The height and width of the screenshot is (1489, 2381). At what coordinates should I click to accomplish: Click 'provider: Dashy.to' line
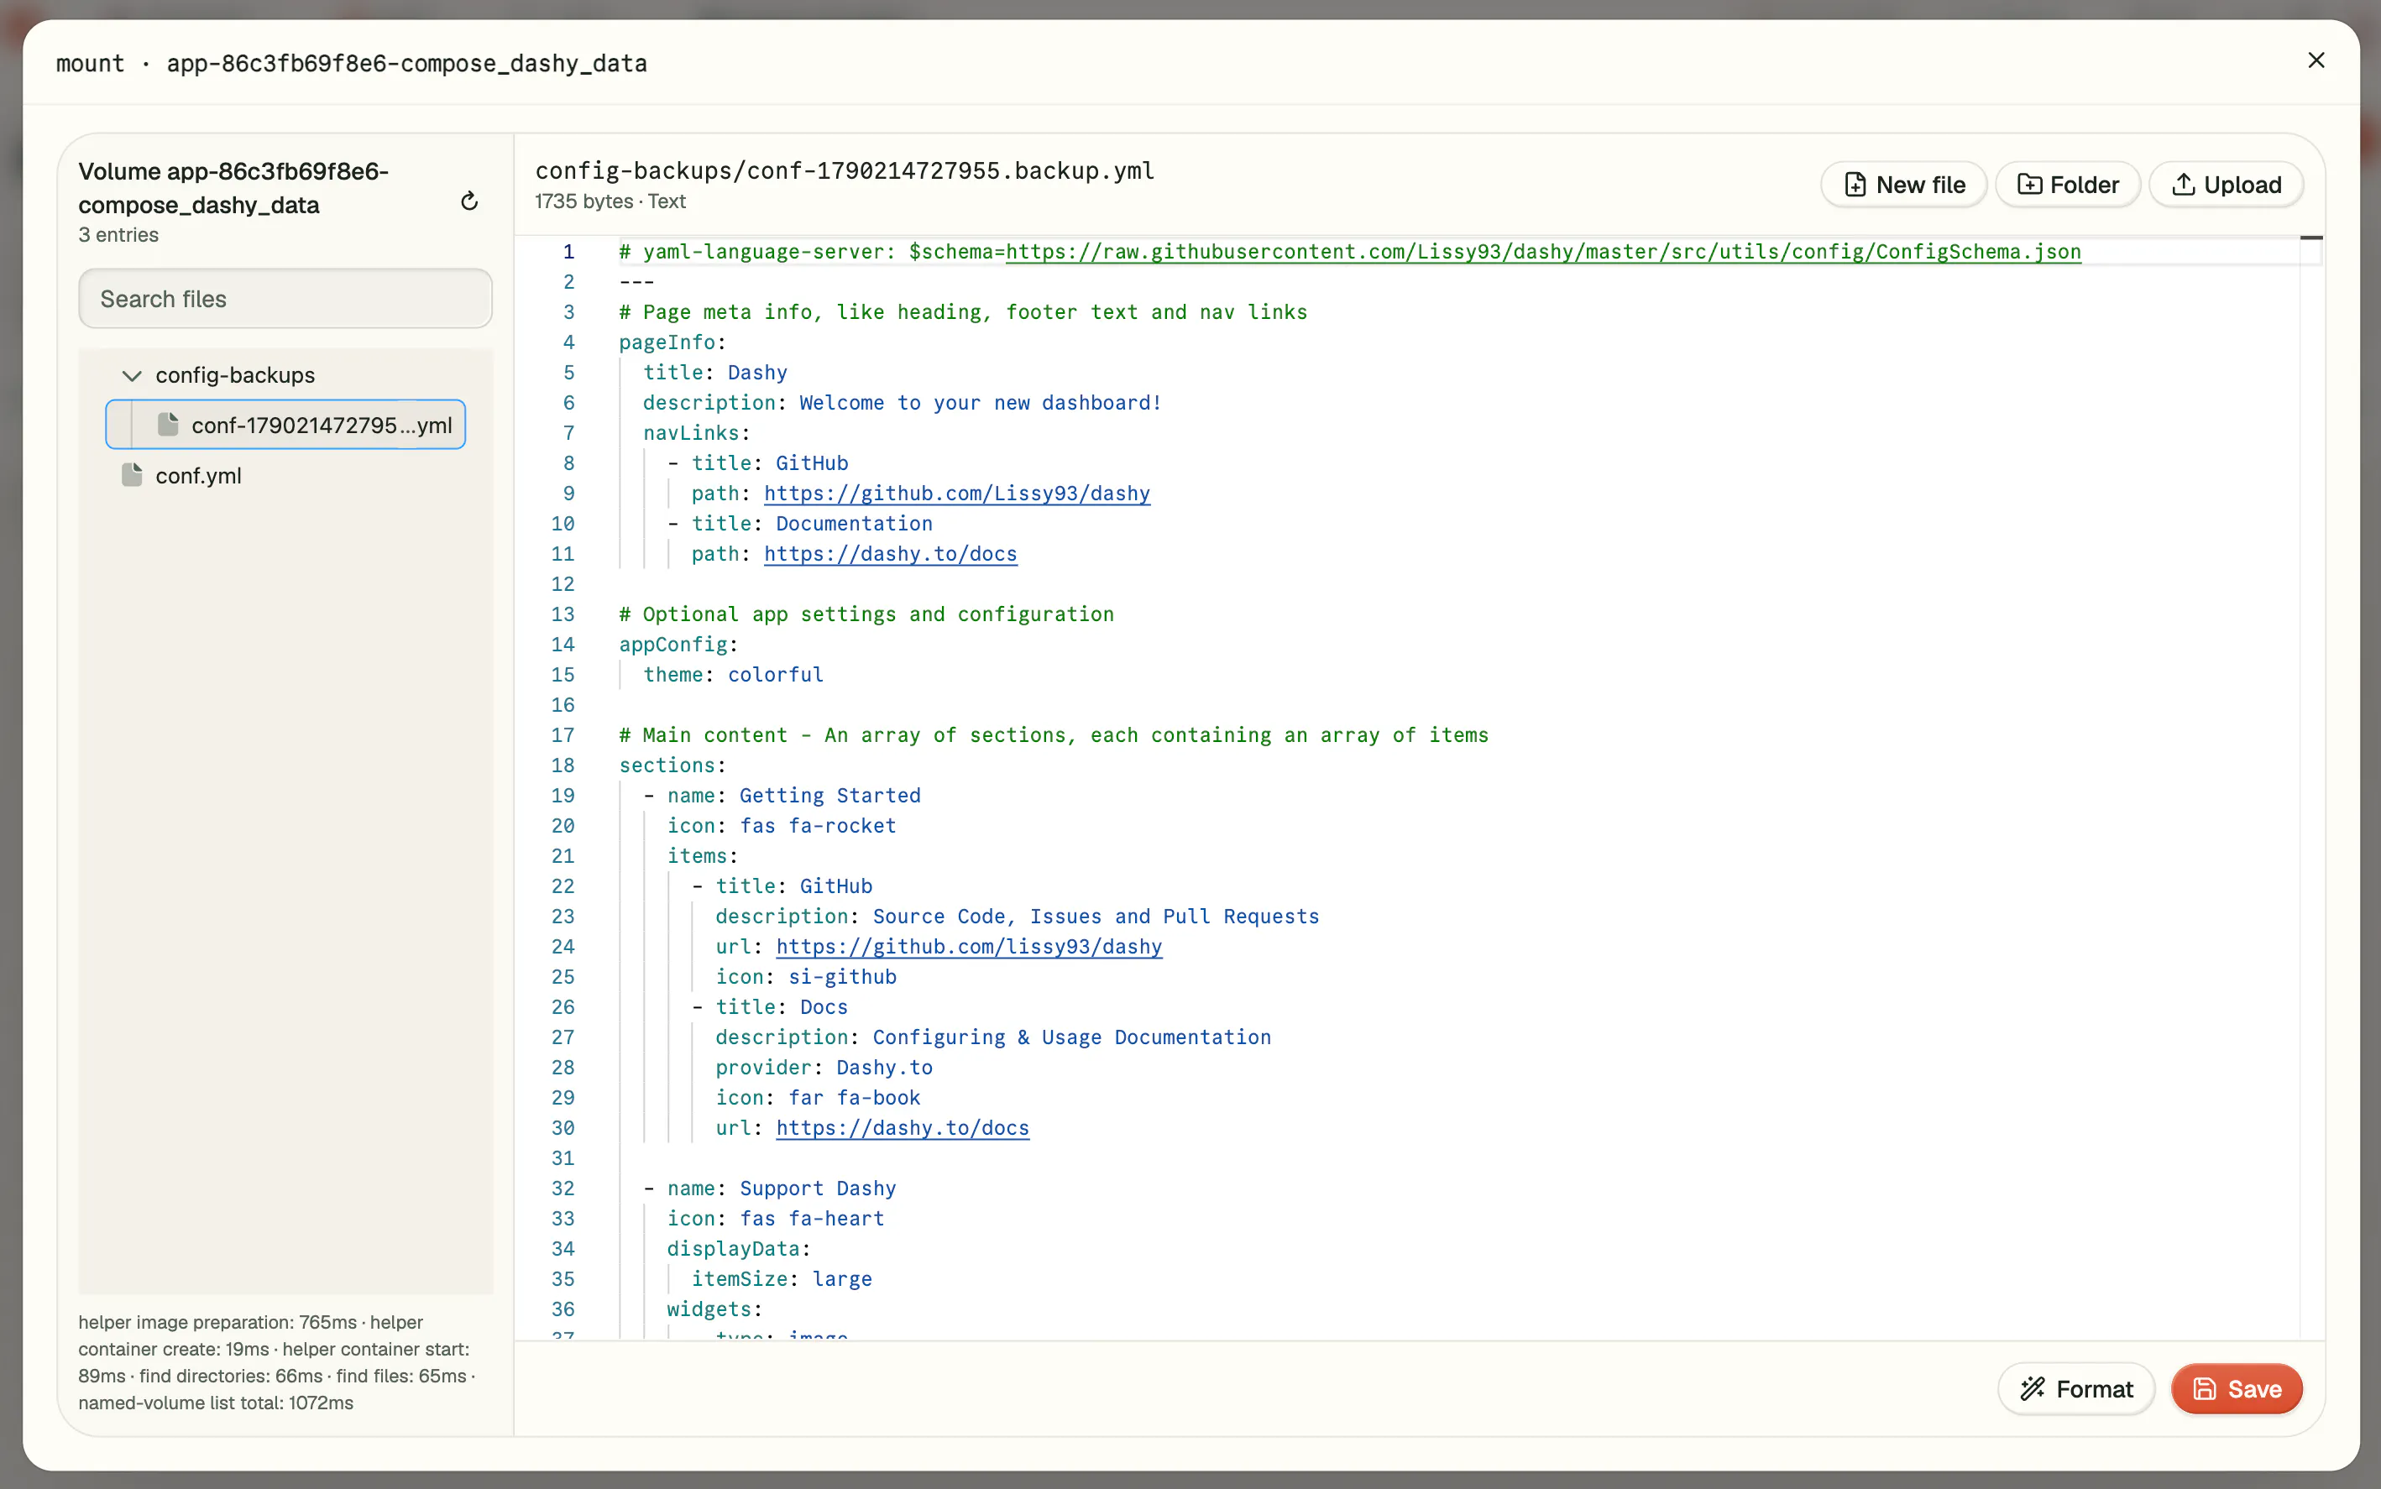[x=824, y=1068]
